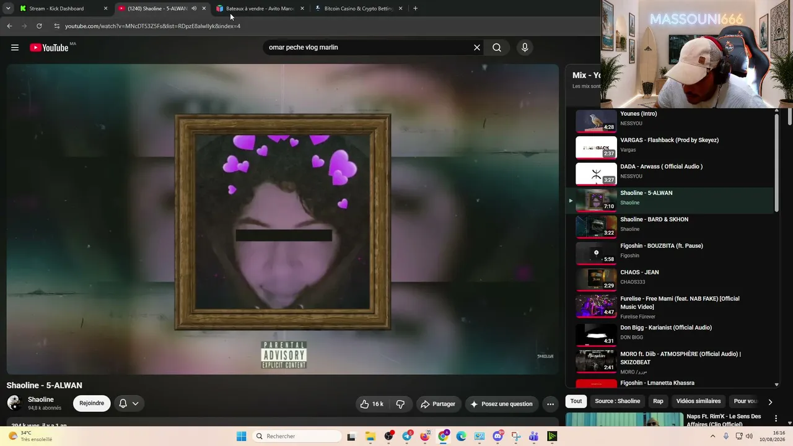The image size is (793, 446).
Task: Open Telegram from the taskbar
Action: coord(407,436)
